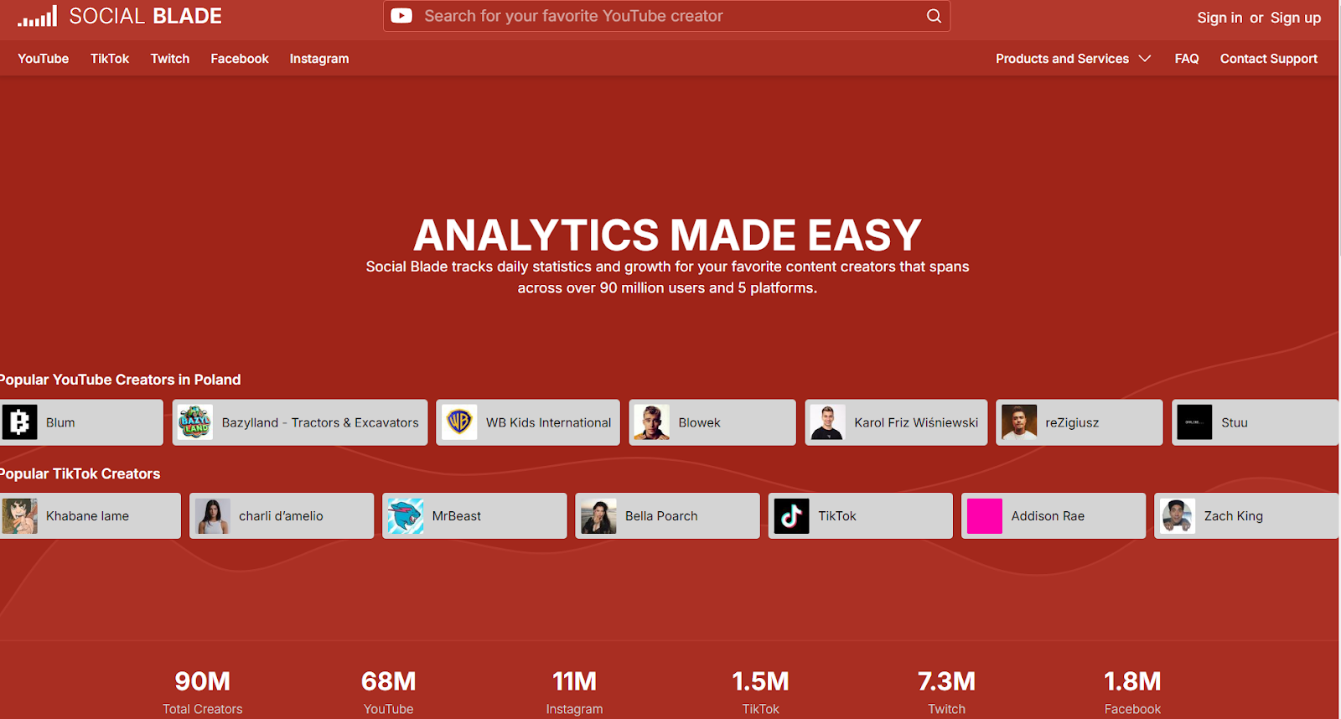1341x719 pixels.
Task: Open the Karol Friz Wiśniewski creator card
Action: [896, 422]
